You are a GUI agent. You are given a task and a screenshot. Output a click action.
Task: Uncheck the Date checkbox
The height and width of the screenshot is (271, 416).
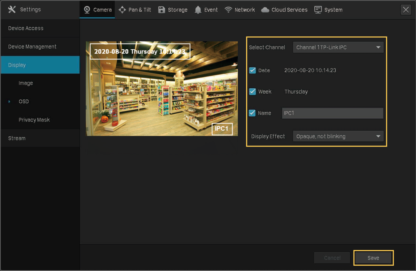252,70
